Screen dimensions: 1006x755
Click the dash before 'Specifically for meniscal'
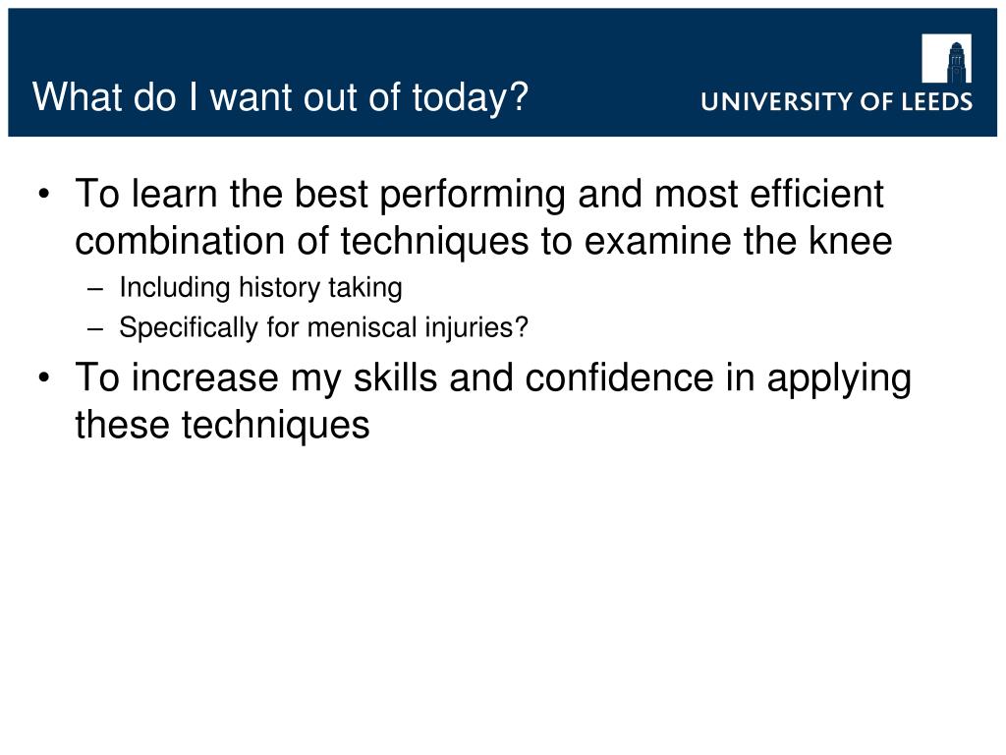point(95,328)
